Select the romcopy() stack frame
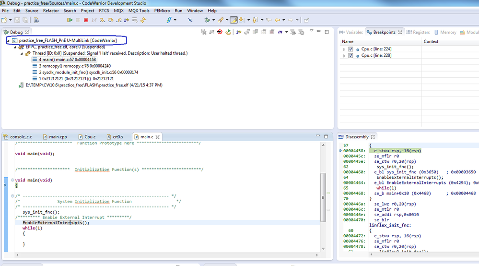The width and height of the screenshot is (479, 266). [x=72, y=66]
